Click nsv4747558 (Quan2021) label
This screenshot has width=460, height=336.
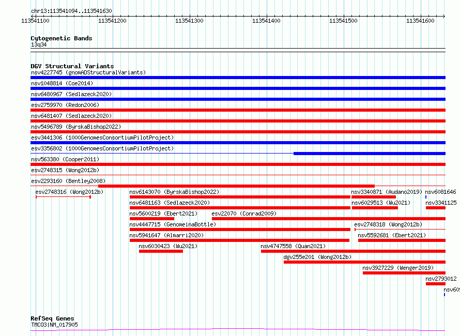coord(293,246)
